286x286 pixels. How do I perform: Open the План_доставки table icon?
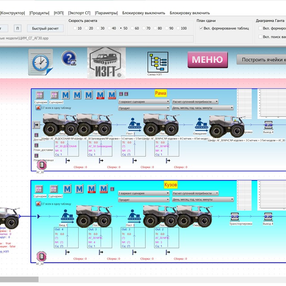click(36, 145)
